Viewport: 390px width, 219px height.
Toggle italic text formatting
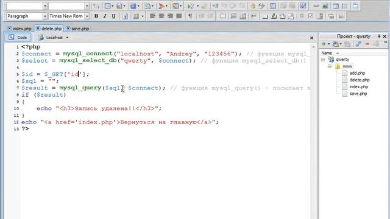(105, 16)
